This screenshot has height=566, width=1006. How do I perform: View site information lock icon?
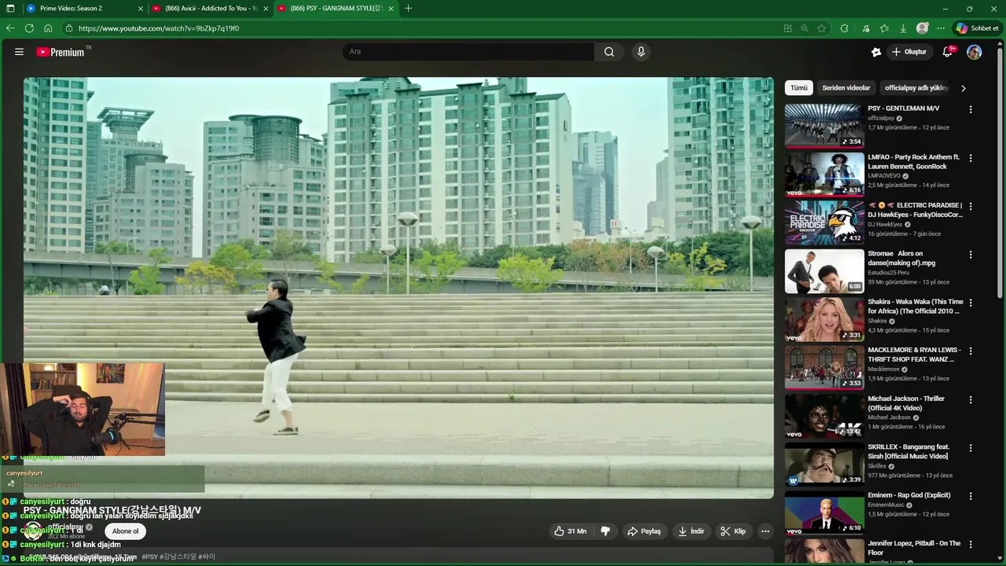(69, 28)
